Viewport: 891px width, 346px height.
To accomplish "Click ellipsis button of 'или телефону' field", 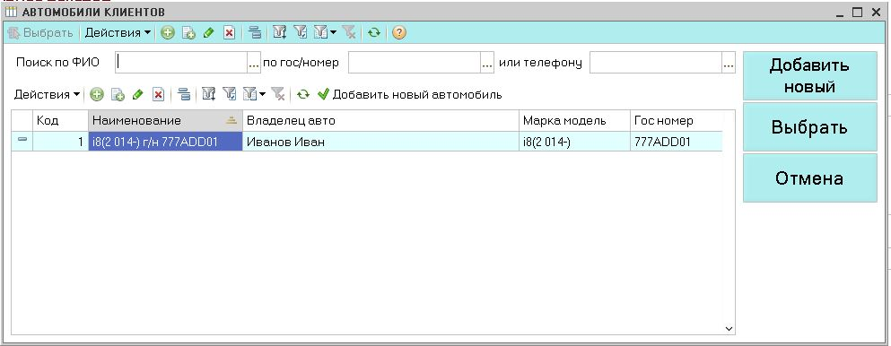I will (729, 63).
